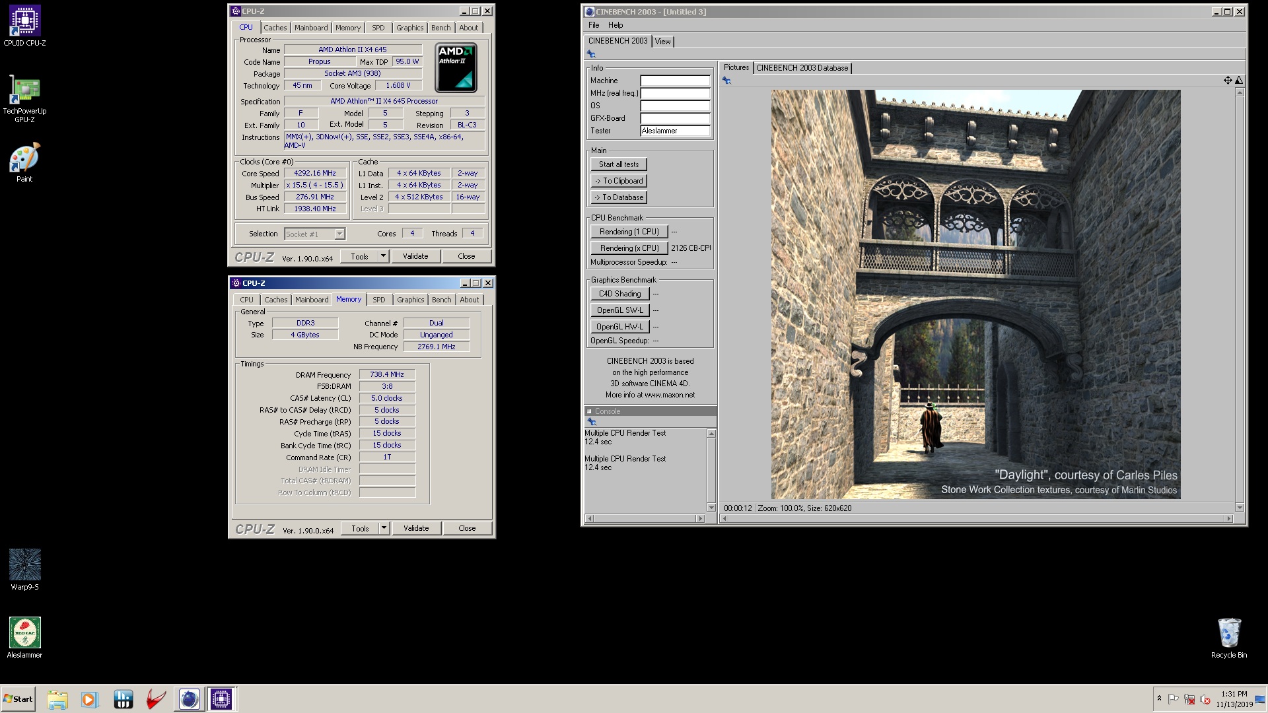The image size is (1268, 713).
Task: Open About tab in lower CPU-Z window
Action: click(x=470, y=300)
